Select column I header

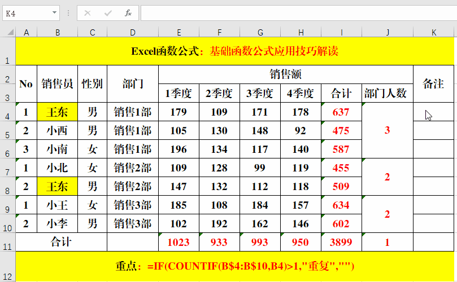341,32
